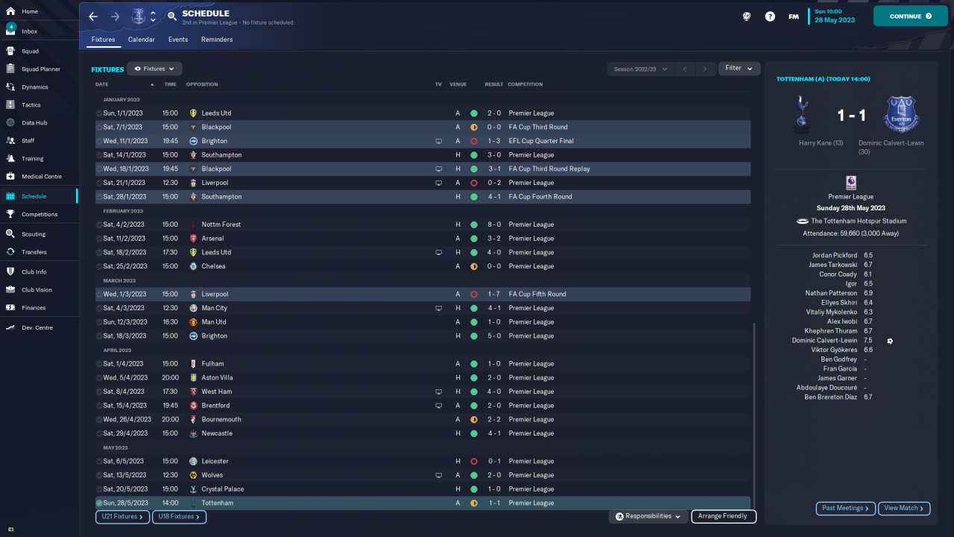Switch to the Fixtures tab
Image resolution: width=954 pixels, height=537 pixels.
coord(103,40)
